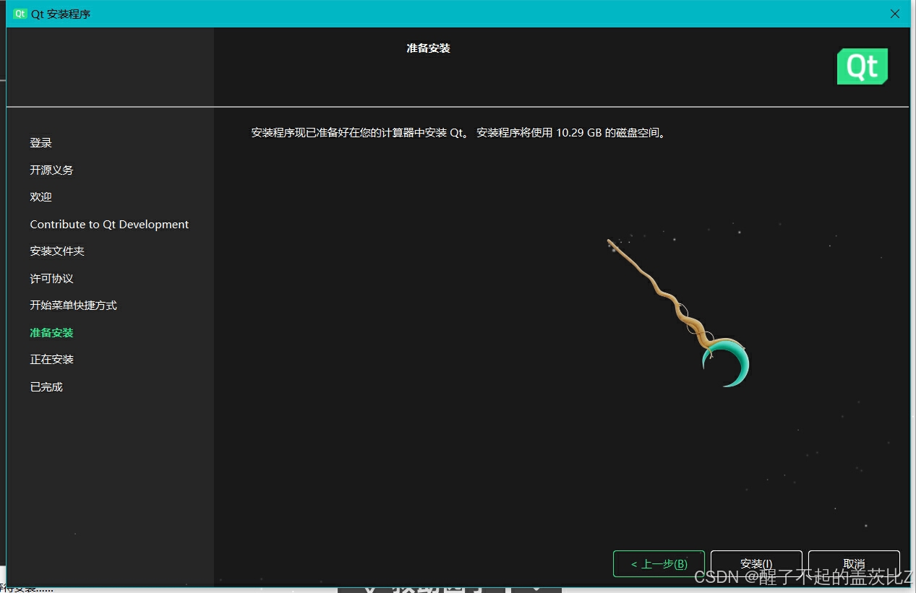The height and width of the screenshot is (593, 916).
Task: Select Contribute to Qt Development step
Action: tap(109, 225)
